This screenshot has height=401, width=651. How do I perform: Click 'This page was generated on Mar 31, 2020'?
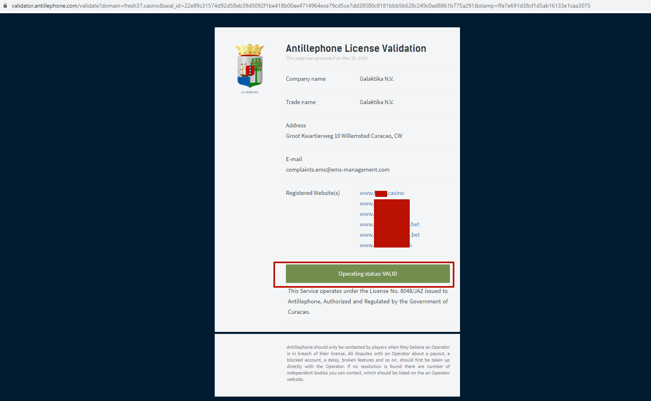[x=327, y=58]
